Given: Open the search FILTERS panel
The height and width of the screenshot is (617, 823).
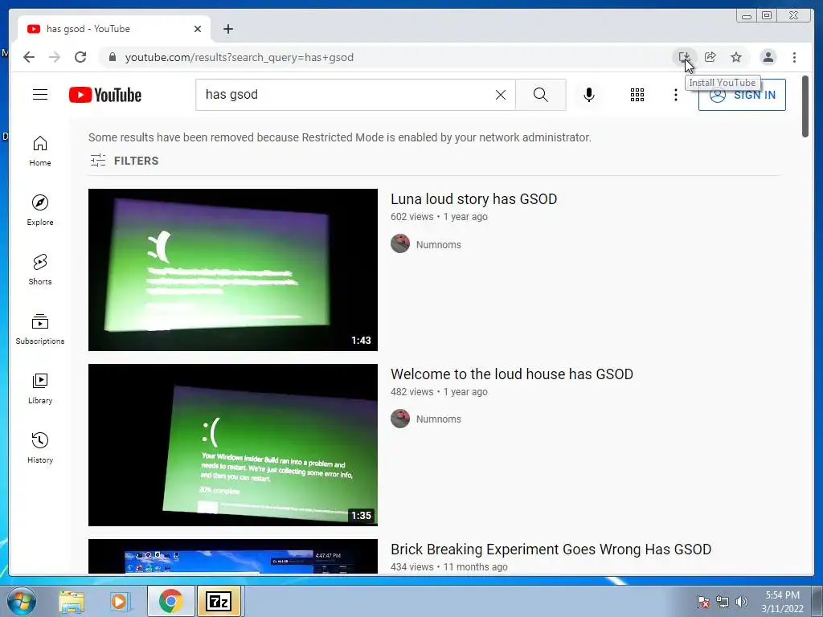Looking at the screenshot, I should point(124,161).
